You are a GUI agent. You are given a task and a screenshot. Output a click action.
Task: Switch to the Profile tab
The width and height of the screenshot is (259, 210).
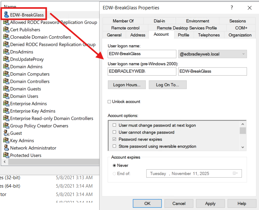(183, 35)
